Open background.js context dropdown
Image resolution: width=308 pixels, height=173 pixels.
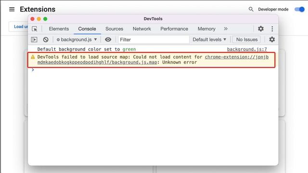coord(77,39)
